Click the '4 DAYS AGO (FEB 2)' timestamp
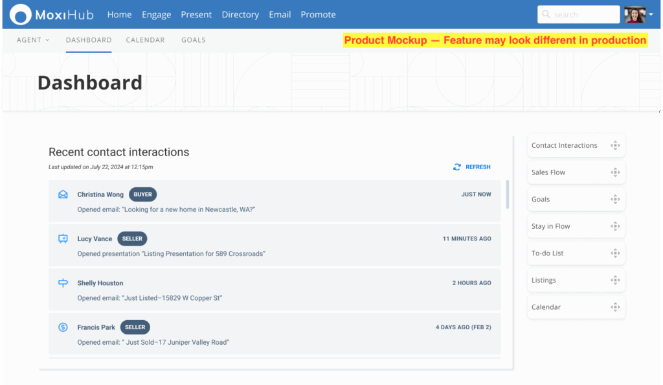This screenshot has width=663, height=385. (x=464, y=327)
